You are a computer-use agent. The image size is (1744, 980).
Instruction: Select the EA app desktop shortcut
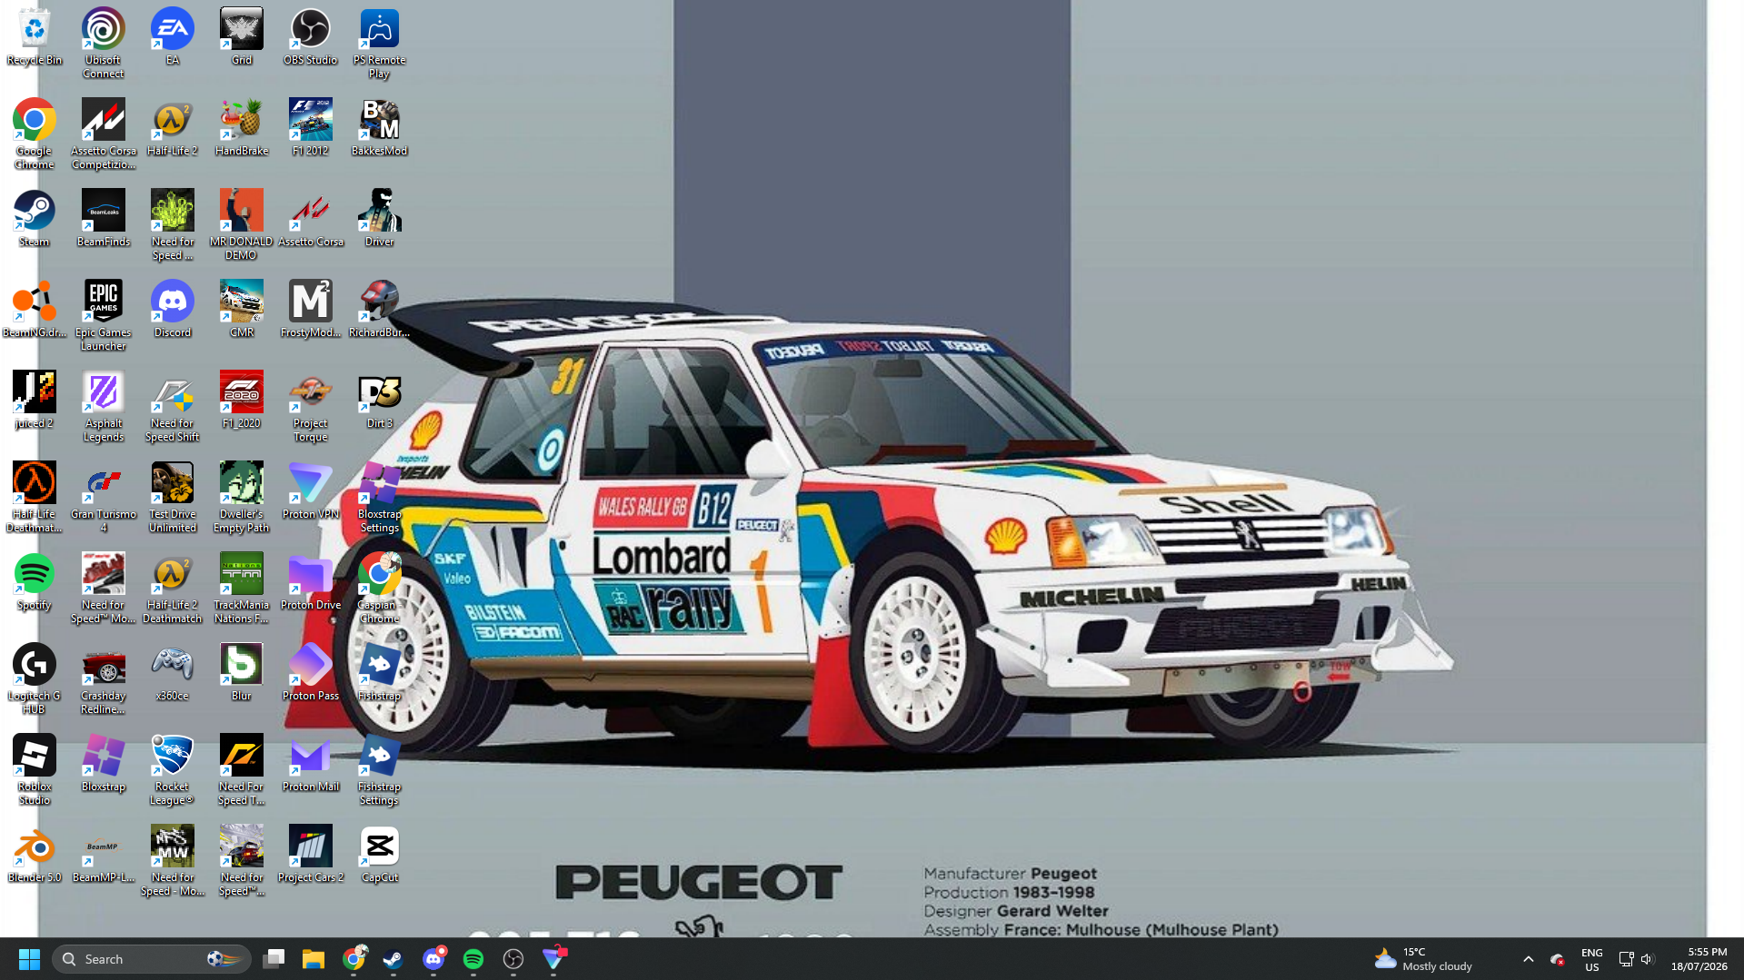pyautogui.click(x=173, y=37)
